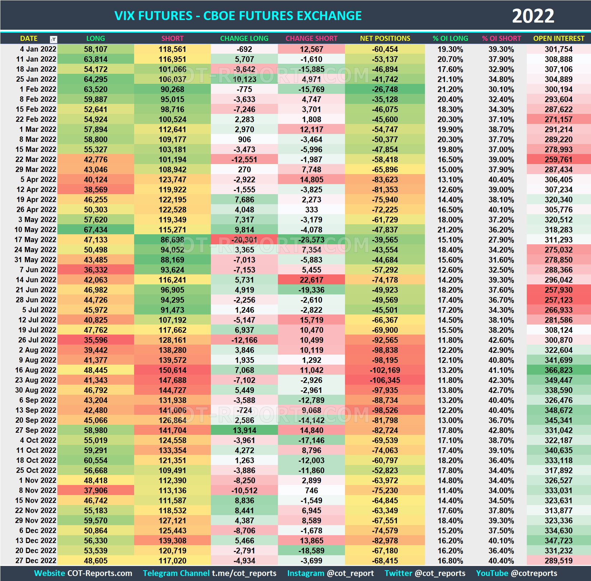Select the 366,823 open interest cell
This screenshot has height=581, width=591.
559,370
